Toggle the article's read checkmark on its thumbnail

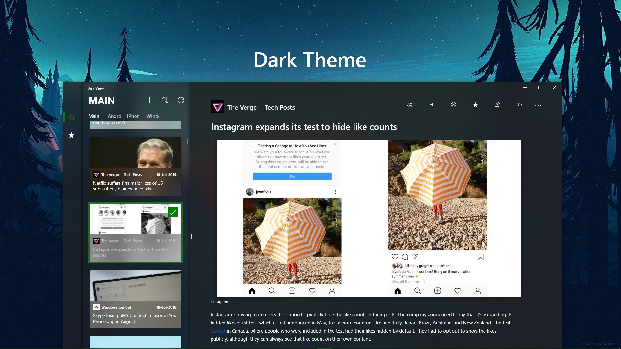click(x=173, y=212)
